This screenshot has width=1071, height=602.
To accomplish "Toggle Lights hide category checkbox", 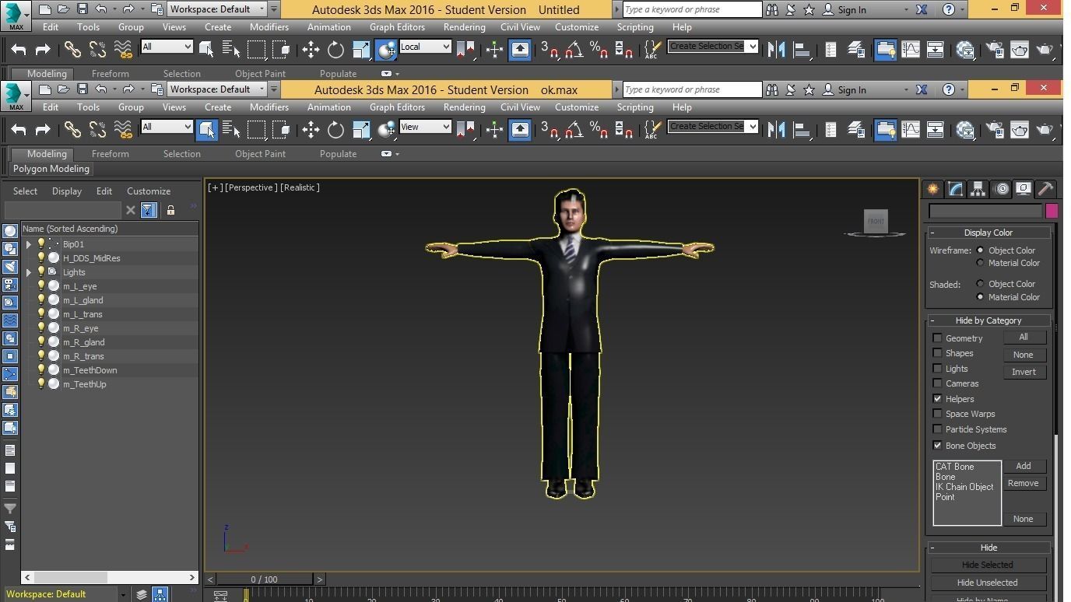I will (937, 369).
